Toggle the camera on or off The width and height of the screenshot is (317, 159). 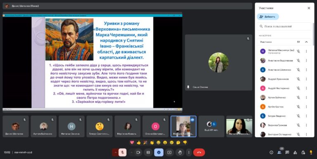coord(139,152)
